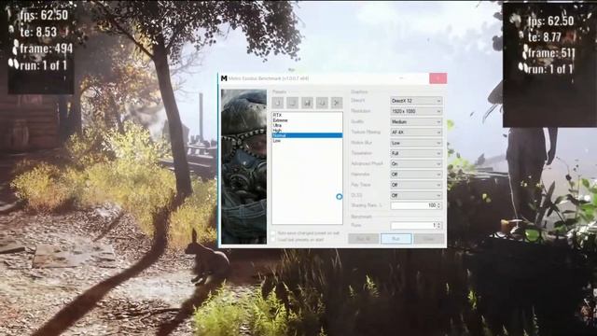Click the Metro soldier artwork image
Viewport: 597px width, 336px height.
pos(244,166)
